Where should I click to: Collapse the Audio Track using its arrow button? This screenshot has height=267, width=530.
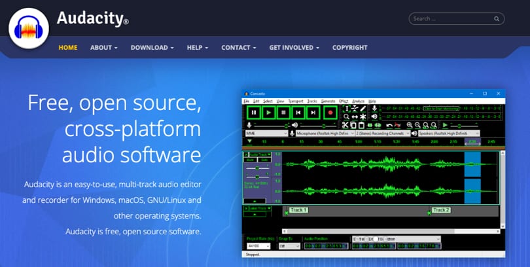point(255,201)
